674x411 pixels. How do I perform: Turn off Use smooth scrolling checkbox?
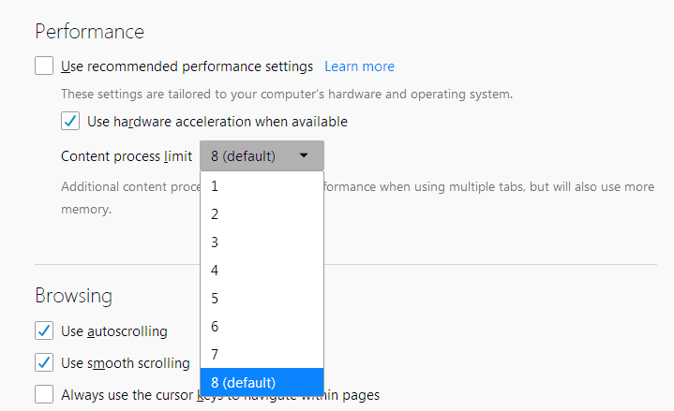[44, 362]
